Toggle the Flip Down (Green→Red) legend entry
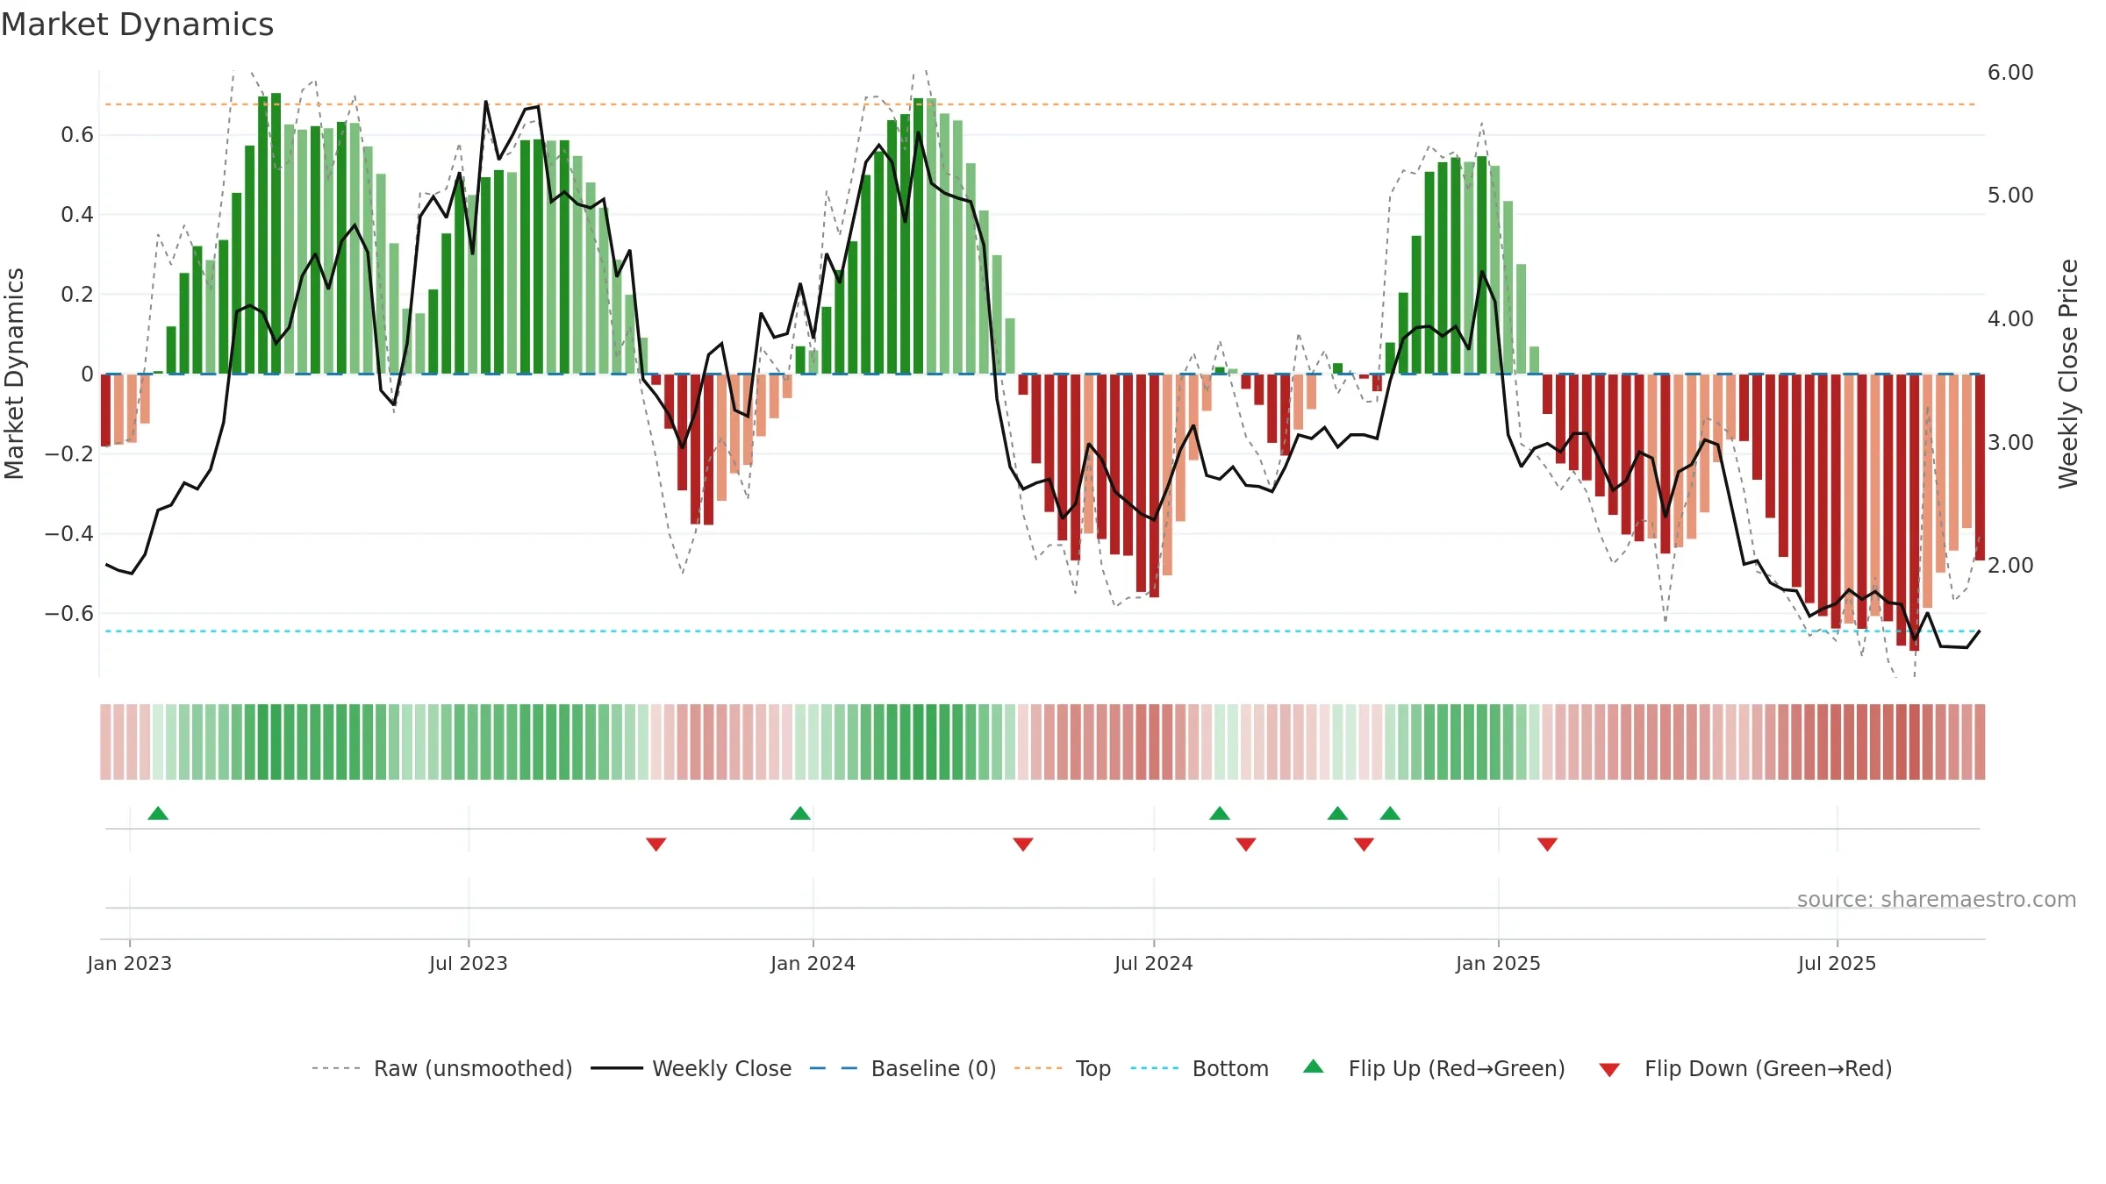This screenshot has width=2106, height=1184. [1745, 1068]
